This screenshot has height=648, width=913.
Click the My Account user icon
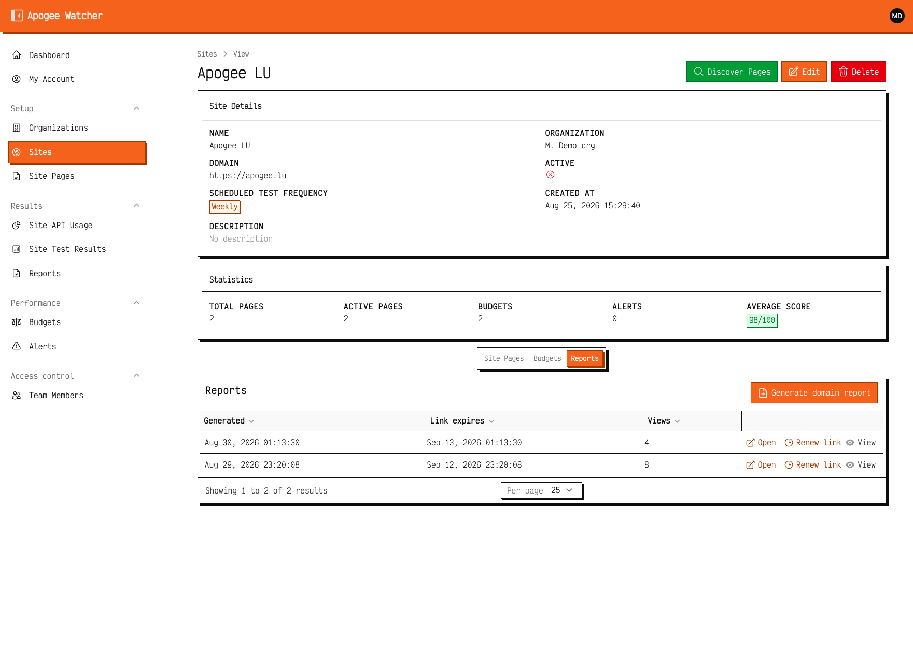tap(17, 79)
